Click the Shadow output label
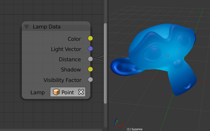Screen dimensions: 210x131 tap(71, 70)
